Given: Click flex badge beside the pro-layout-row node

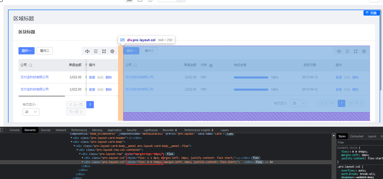Looking at the screenshot, I should click(170, 154).
